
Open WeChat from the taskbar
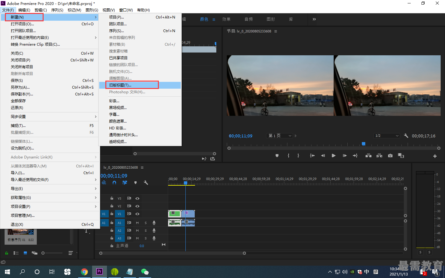[x=145, y=272]
